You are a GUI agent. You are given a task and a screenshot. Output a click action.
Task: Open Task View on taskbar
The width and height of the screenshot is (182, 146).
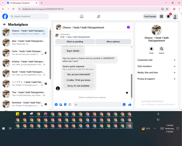click(x=10, y=129)
